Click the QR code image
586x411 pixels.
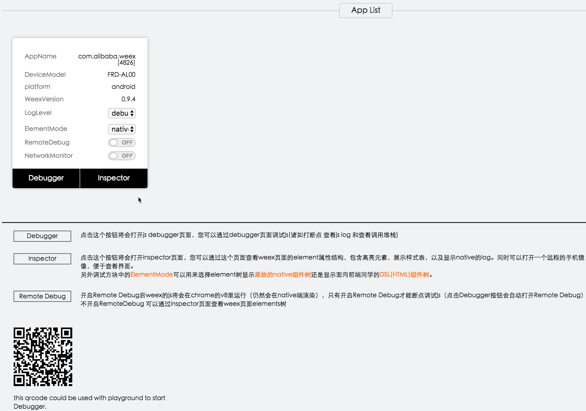click(x=43, y=356)
